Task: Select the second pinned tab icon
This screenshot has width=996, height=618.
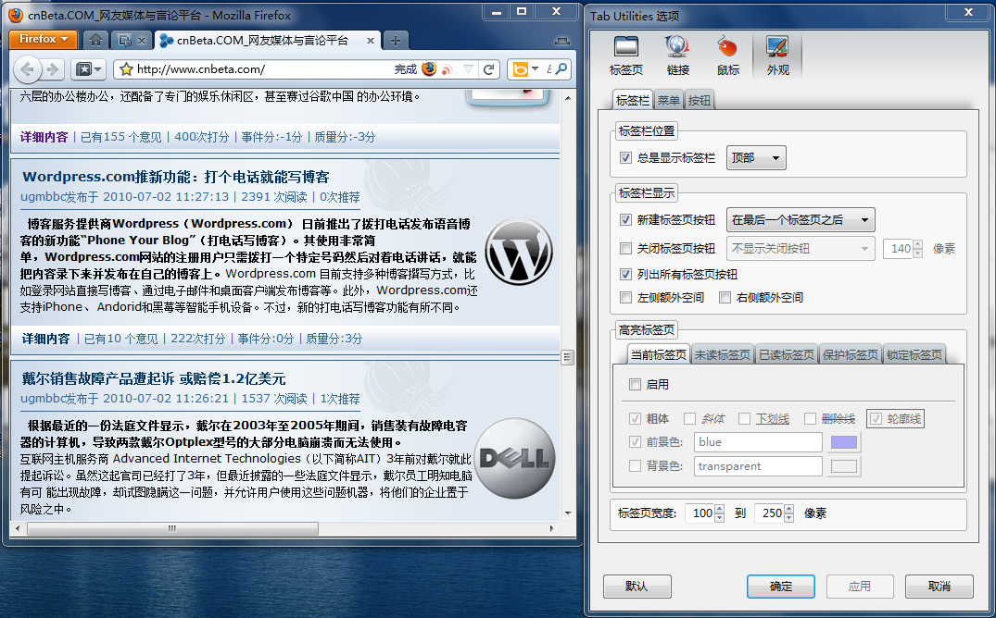Action: (x=124, y=41)
